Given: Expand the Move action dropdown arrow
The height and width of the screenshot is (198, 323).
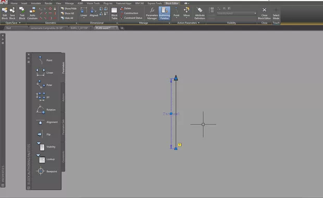Looking at the screenshot, I should click(x=187, y=18).
